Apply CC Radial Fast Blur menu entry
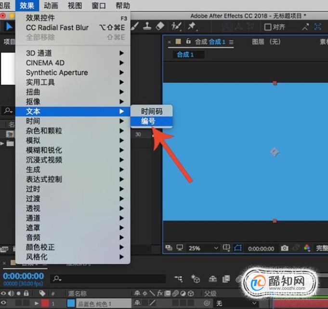 click(73, 28)
